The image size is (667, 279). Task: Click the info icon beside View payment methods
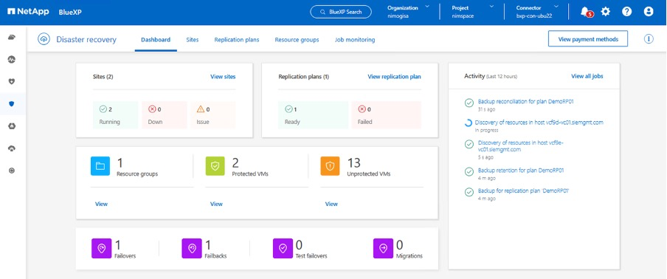[x=649, y=39]
